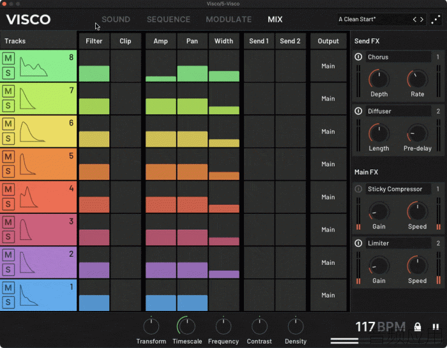Image resolution: width=447 pixels, height=348 pixels.
Task: Switch to the SEQUENCE tab
Action: coord(168,19)
